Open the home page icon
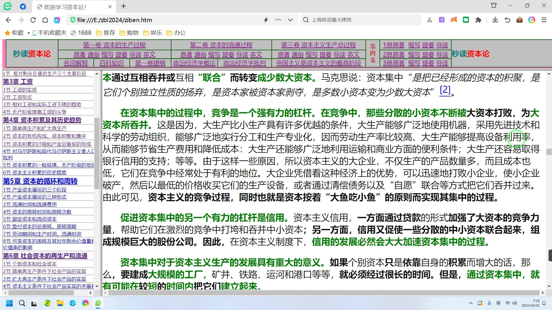The height and width of the screenshot is (310, 552). click(45, 20)
